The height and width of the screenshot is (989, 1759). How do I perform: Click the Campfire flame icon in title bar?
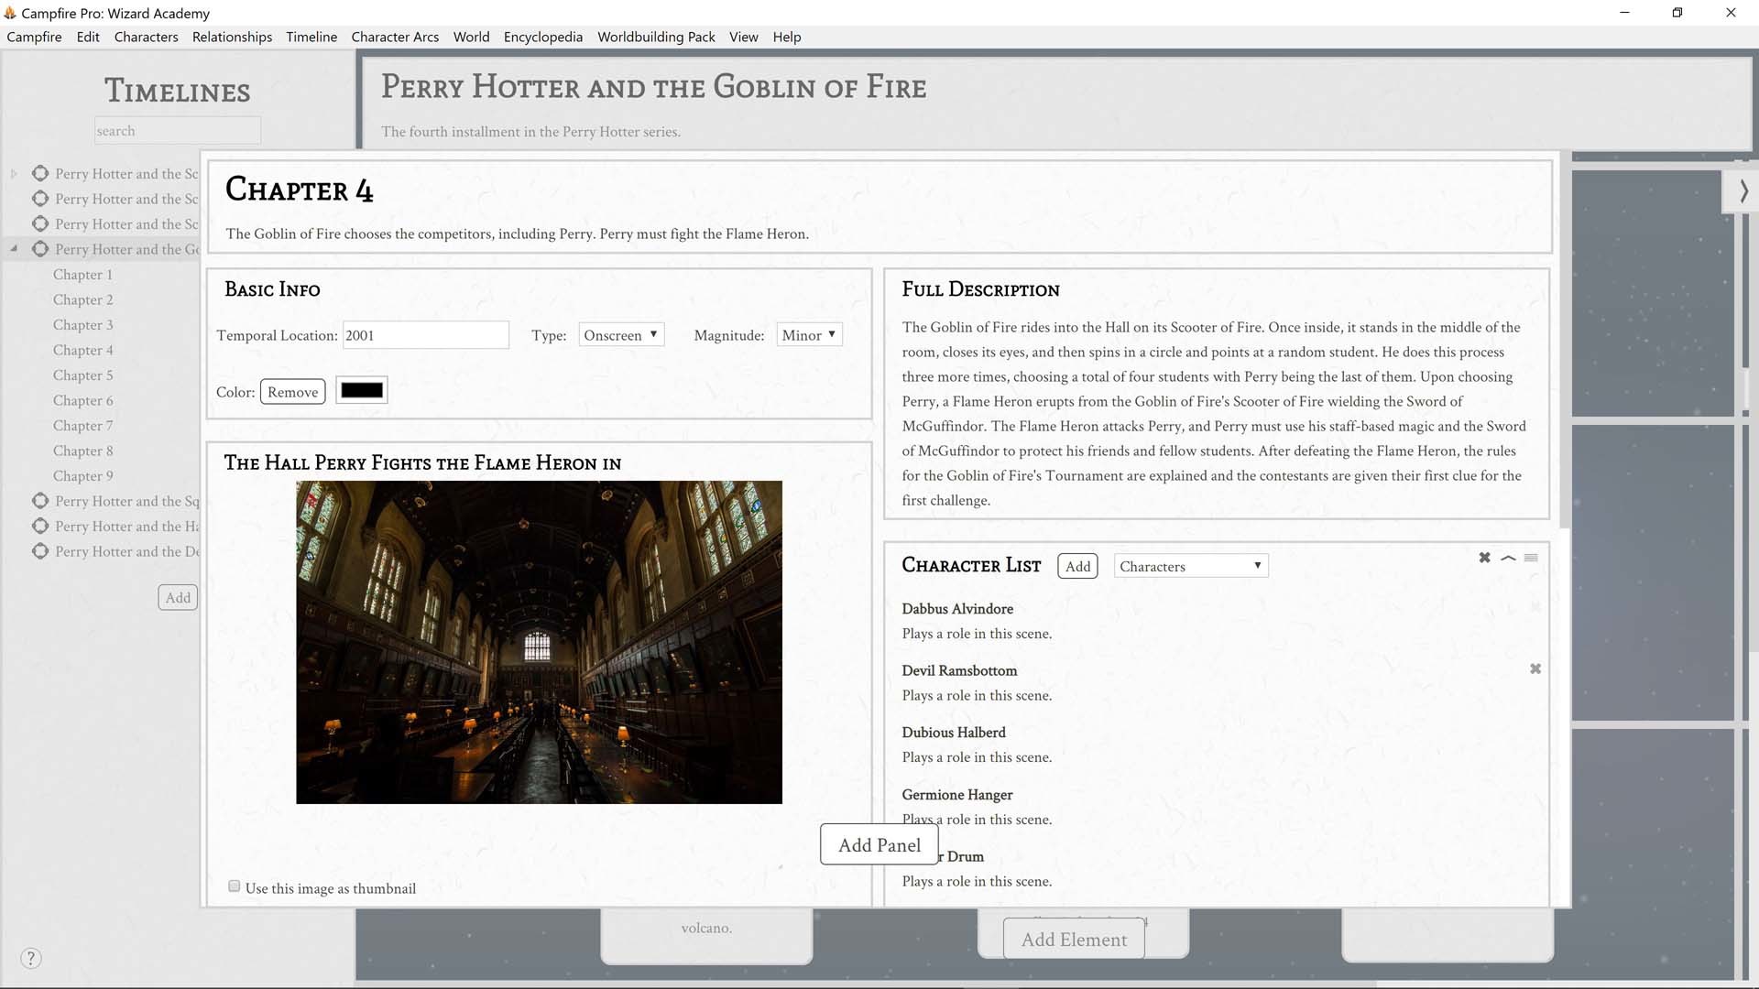(x=11, y=13)
